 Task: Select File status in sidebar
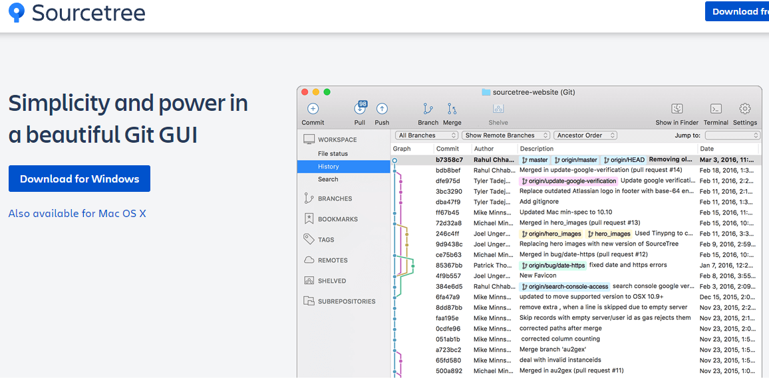pyautogui.click(x=333, y=153)
